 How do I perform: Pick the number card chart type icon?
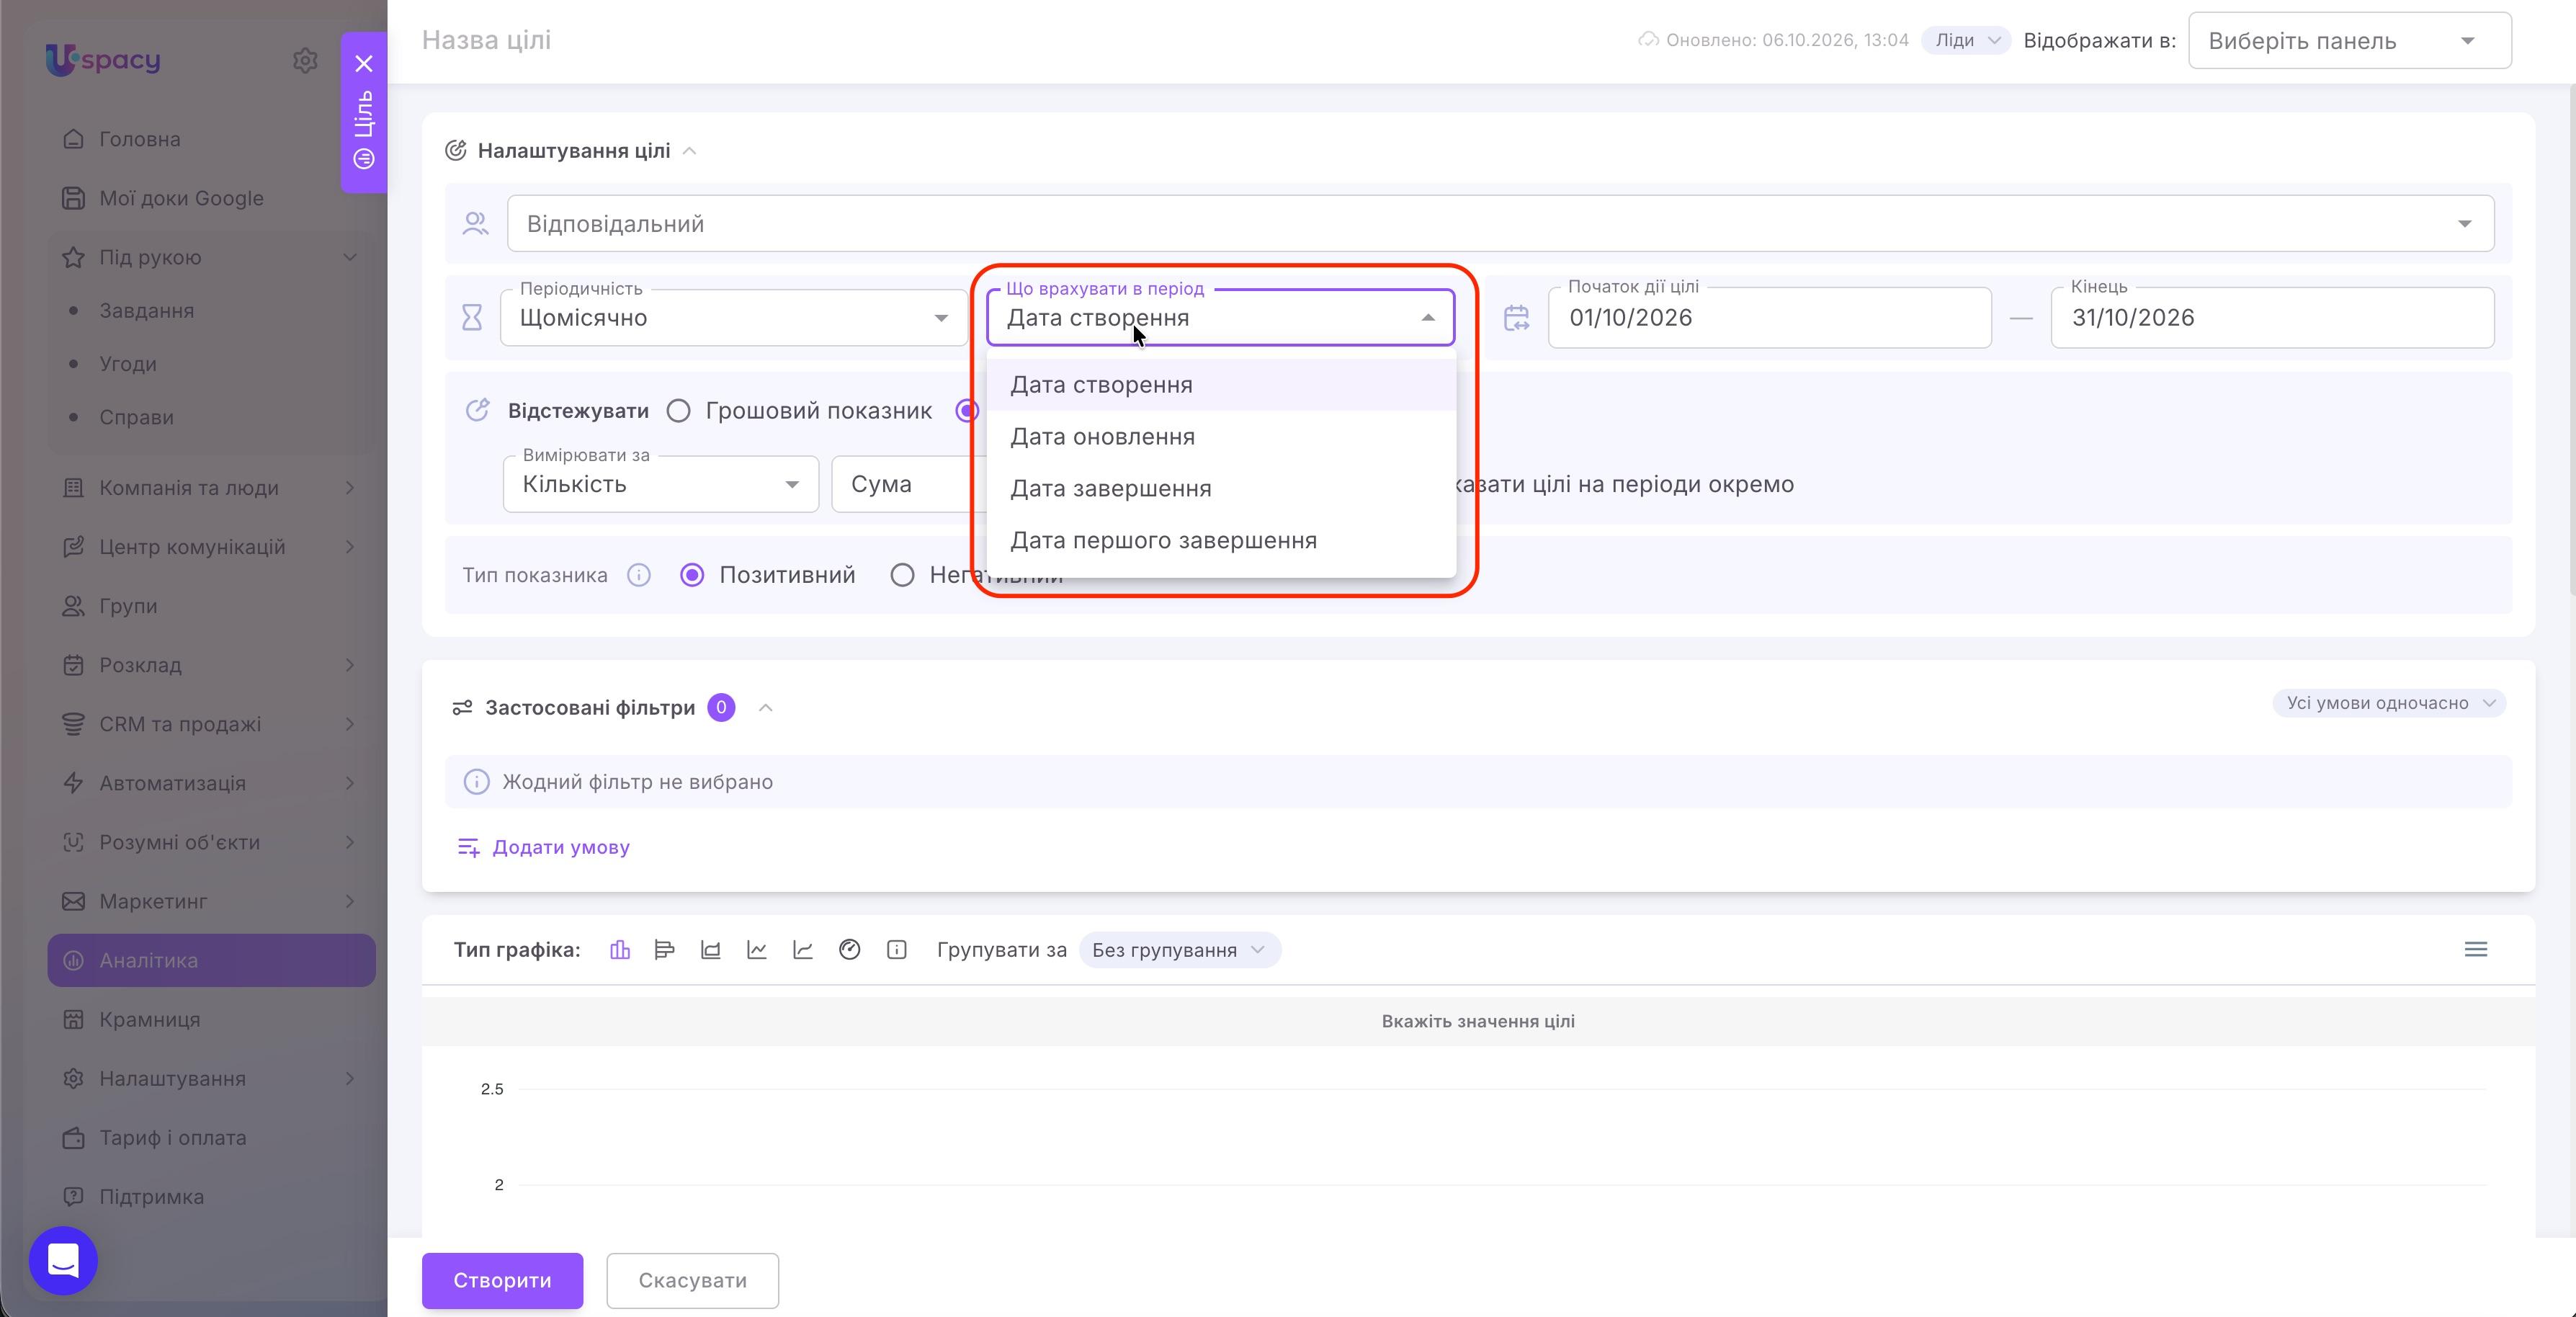point(897,950)
